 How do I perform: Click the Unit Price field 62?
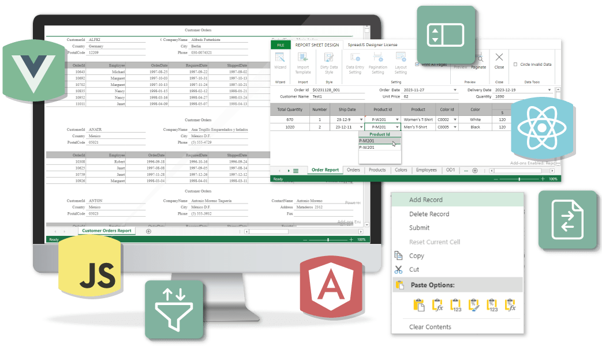430,97
